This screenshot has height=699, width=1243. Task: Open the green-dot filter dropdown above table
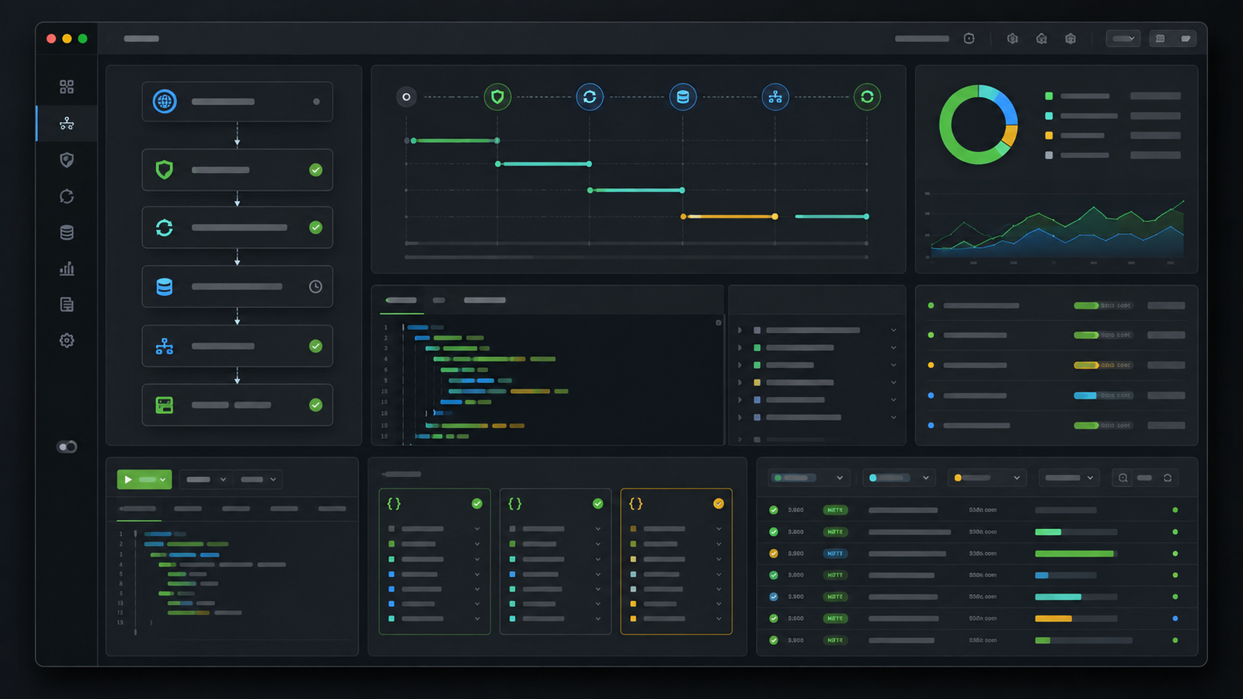pyautogui.click(x=809, y=478)
